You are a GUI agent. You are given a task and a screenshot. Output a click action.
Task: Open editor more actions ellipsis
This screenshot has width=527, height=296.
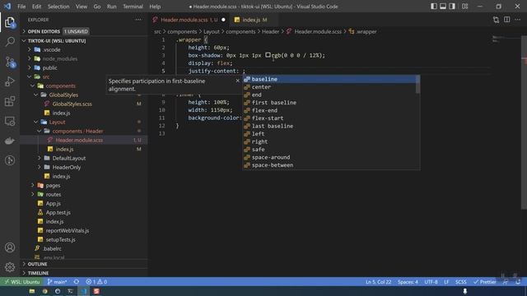pyautogui.click(x=518, y=20)
